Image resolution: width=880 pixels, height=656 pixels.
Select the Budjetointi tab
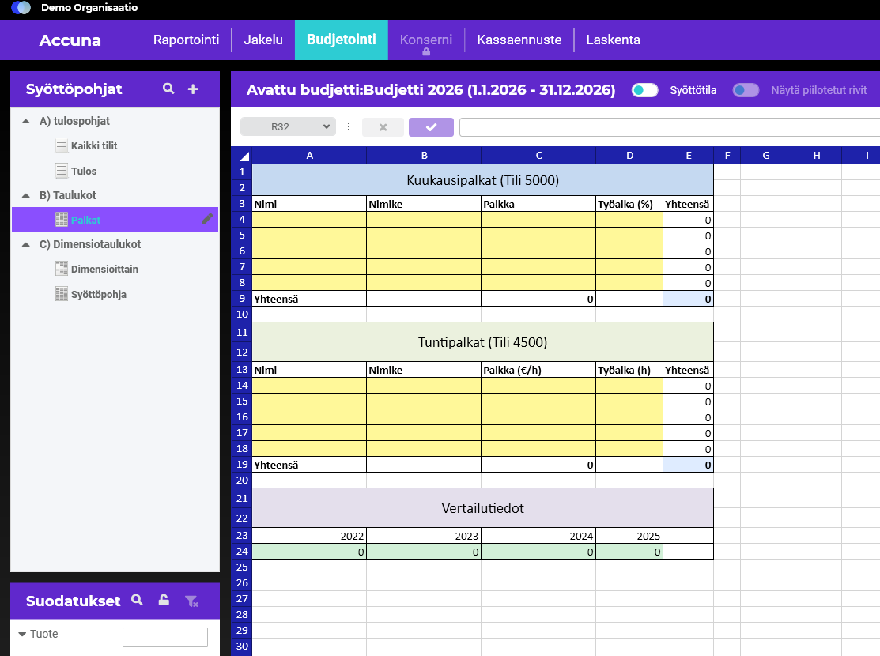[342, 40]
